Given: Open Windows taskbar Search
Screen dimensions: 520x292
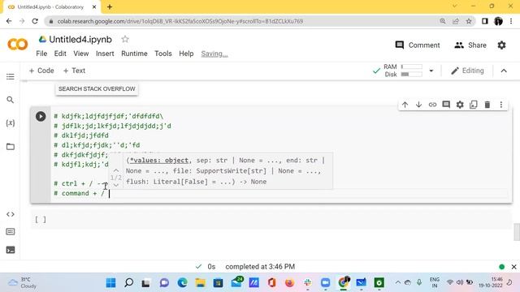Looking at the screenshot, I should pos(128,283).
